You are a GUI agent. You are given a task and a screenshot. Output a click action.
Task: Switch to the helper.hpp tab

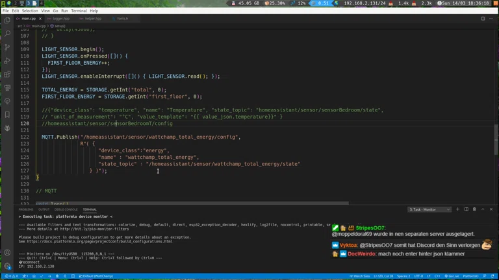pos(93,19)
